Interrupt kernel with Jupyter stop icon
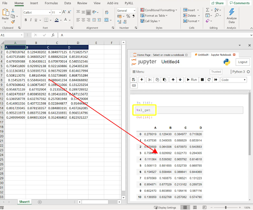The width and height of the screenshot is (253, 210). 202,80
